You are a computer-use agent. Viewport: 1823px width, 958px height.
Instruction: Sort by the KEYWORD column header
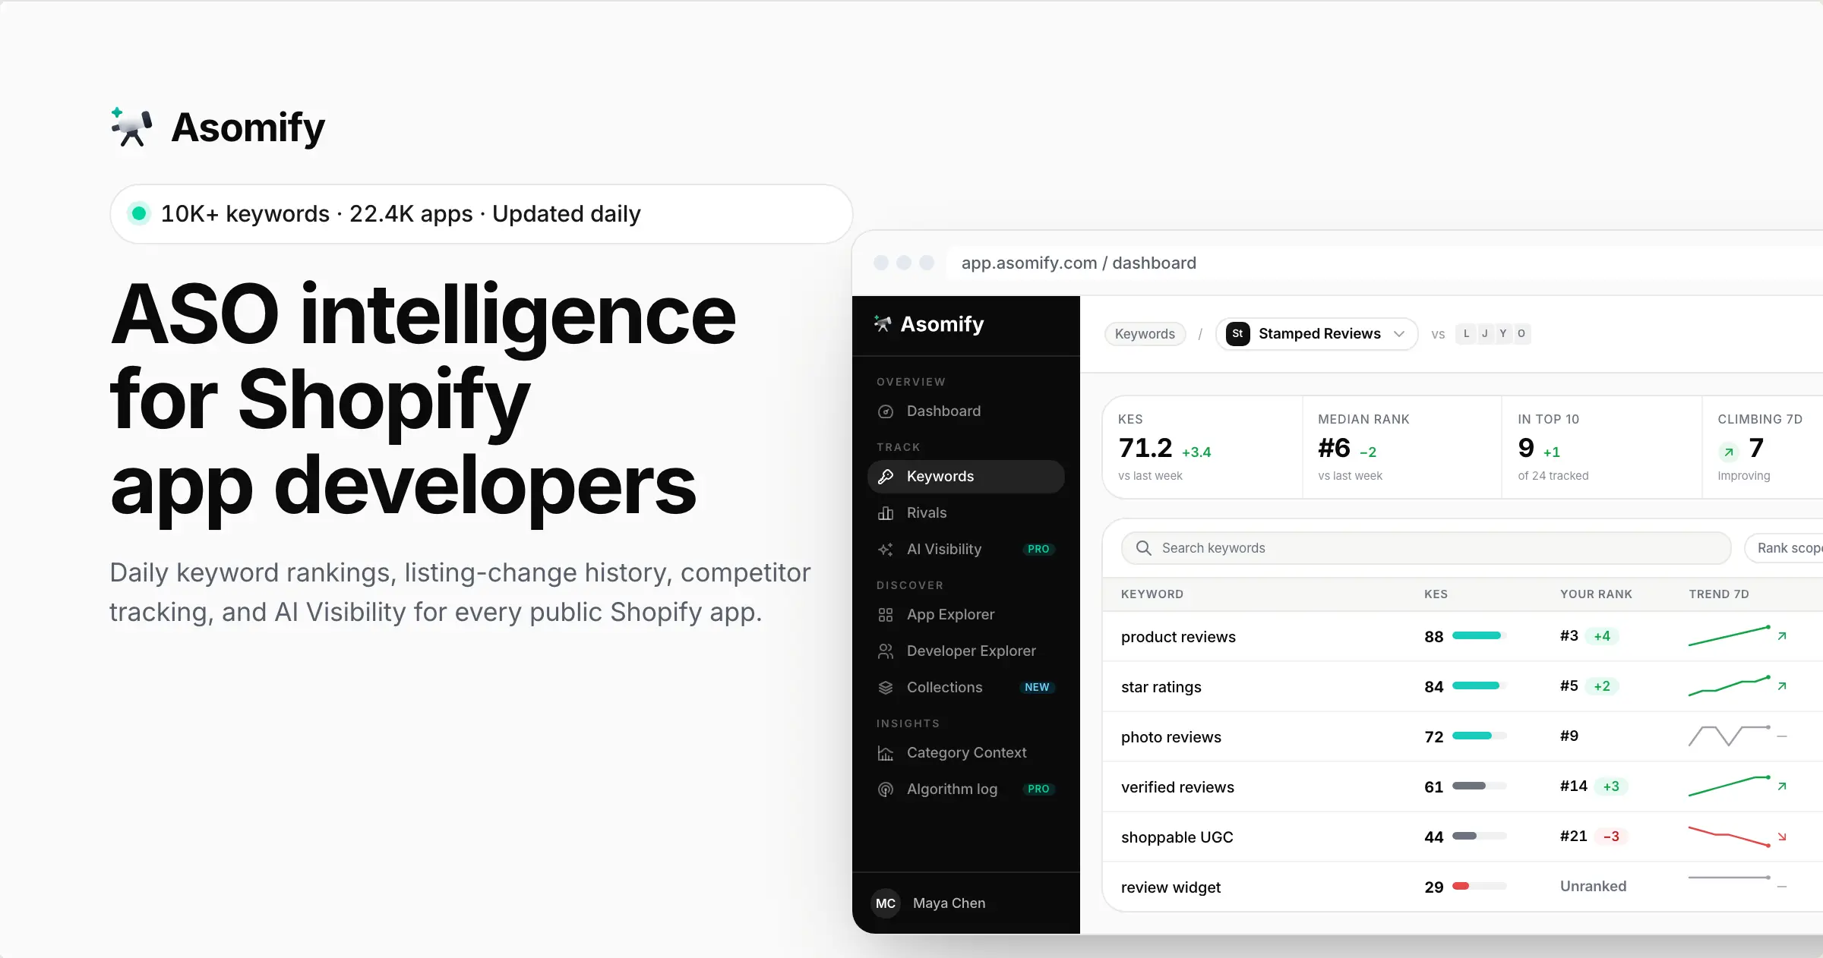coord(1152,594)
